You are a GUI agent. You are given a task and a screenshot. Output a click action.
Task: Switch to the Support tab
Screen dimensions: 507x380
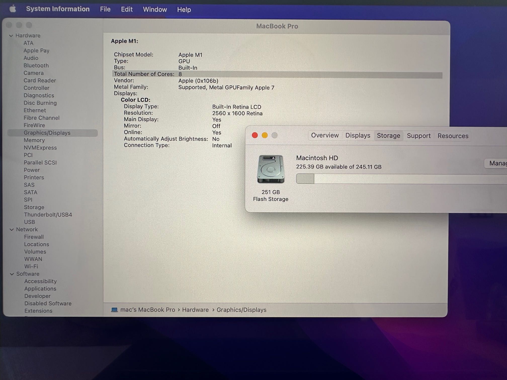[x=418, y=136]
